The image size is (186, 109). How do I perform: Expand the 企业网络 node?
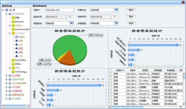click(x=6, y=76)
